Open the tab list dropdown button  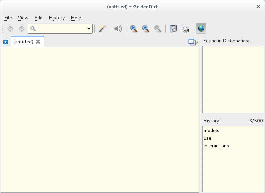coord(193,42)
